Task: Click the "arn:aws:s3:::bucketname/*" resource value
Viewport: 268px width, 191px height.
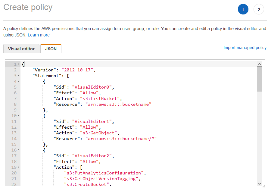Action: pyautogui.click(x=122, y=139)
